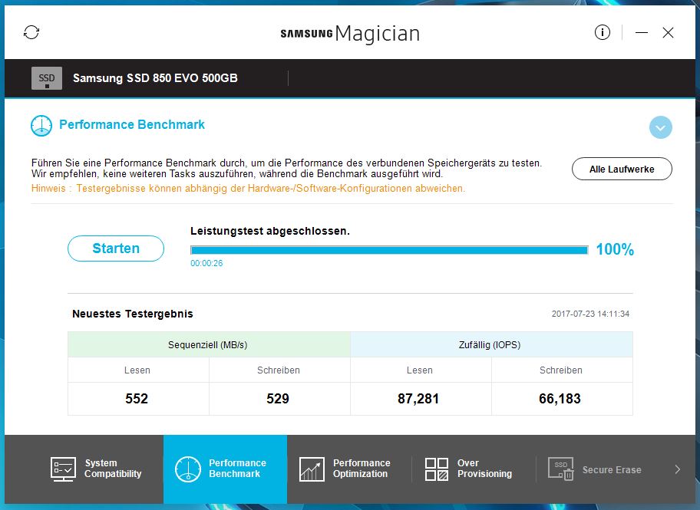Switch to the Performance Optimization tab
Viewport: 700px width, 510px height.
click(x=349, y=469)
